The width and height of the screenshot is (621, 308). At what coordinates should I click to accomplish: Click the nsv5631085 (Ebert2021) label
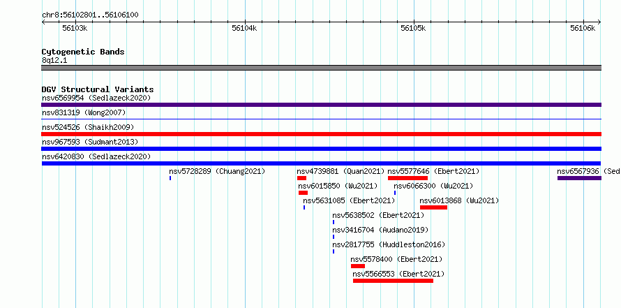tap(349, 200)
